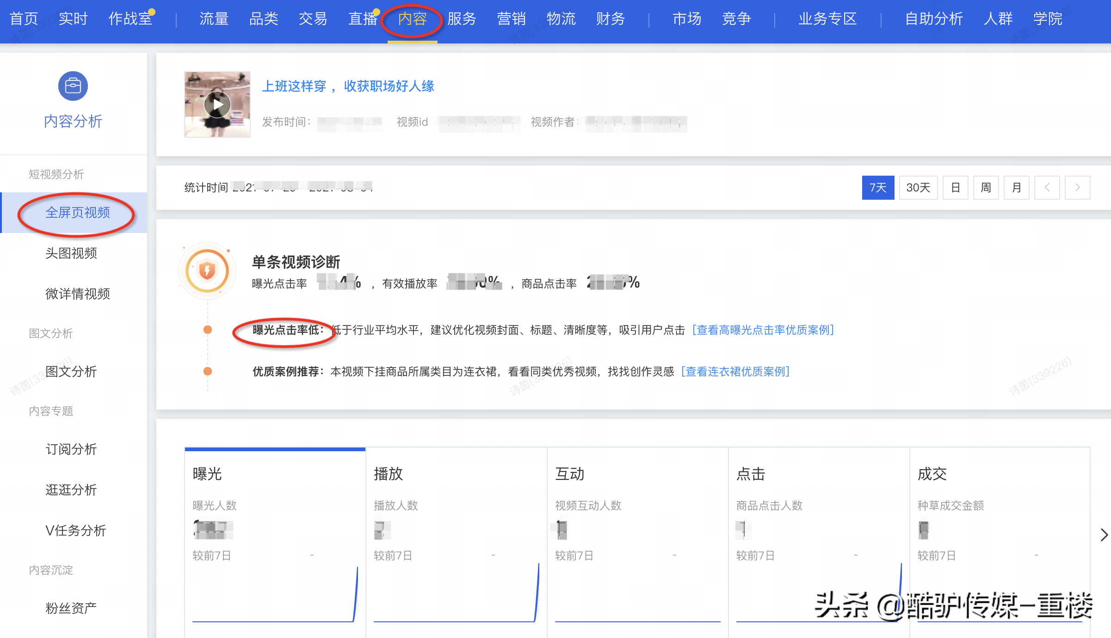Play the video thumbnail preview
Screen dimensions: 1111x638
click(217, 105)
